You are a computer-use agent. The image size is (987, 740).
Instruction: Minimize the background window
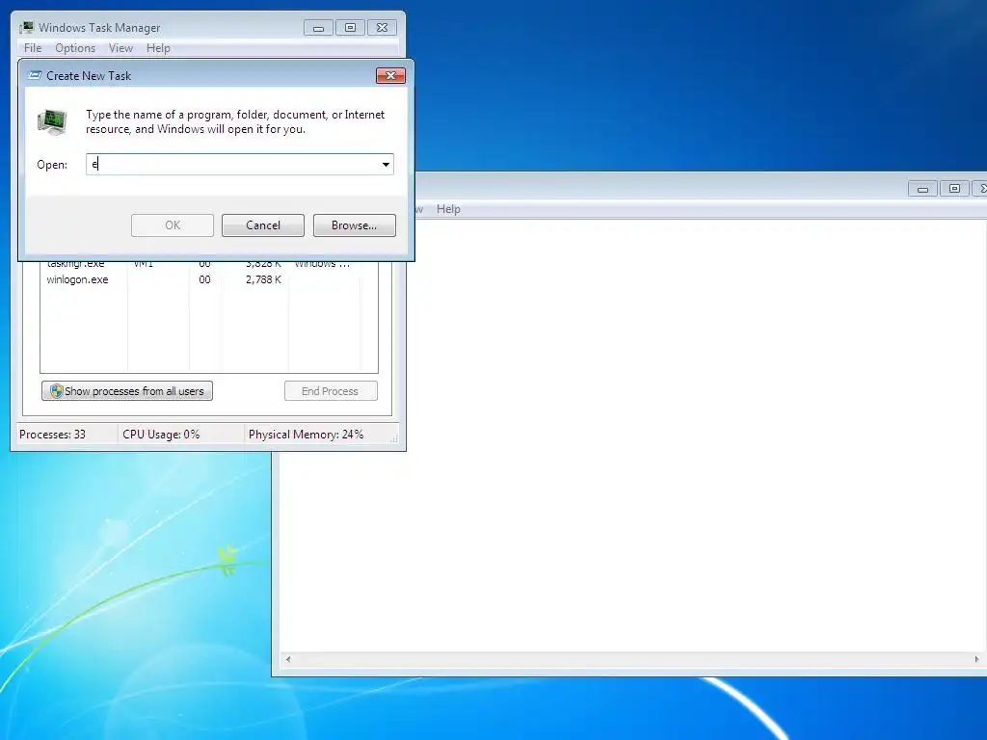(x=922, y=189)
